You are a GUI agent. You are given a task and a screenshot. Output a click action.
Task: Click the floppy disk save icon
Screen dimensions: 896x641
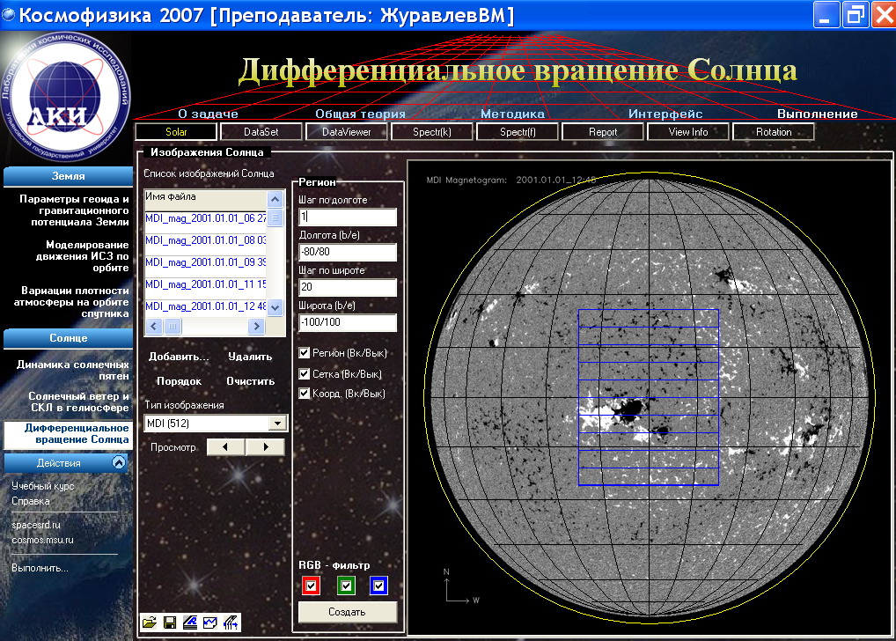click(x=169, y=623)
